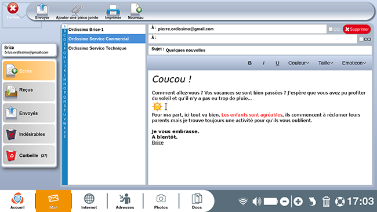This screenshot has height=212, width=377.
Task: Jump to letter M in contact index
Action: pyautogui.click(x=64, y=80)
